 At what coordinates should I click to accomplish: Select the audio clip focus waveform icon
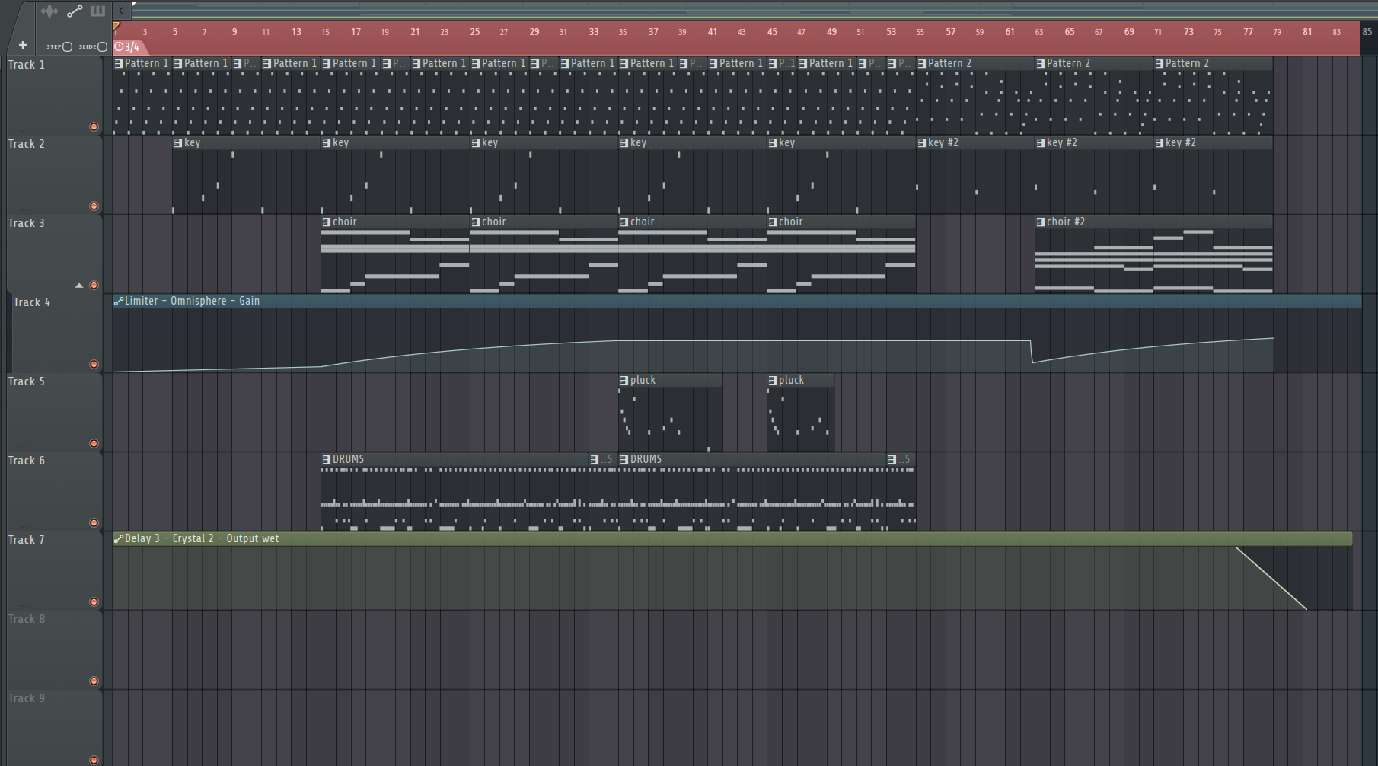49,11
